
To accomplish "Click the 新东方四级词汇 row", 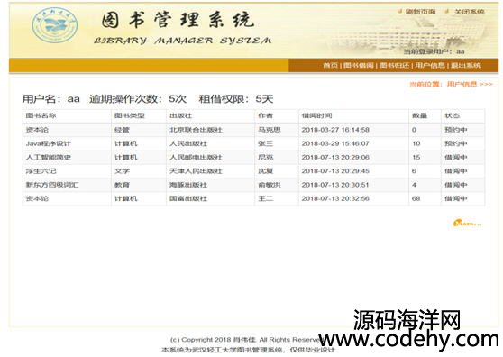I will click(253, 185).
